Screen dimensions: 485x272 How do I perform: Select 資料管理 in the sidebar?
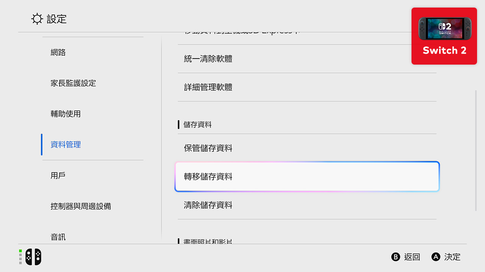click(66, 144)
